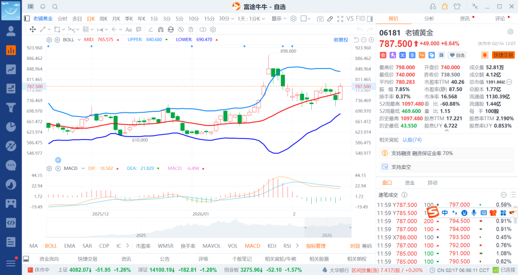
Task: Click the 快捷交易 orange button
Action: pos(503,55)
